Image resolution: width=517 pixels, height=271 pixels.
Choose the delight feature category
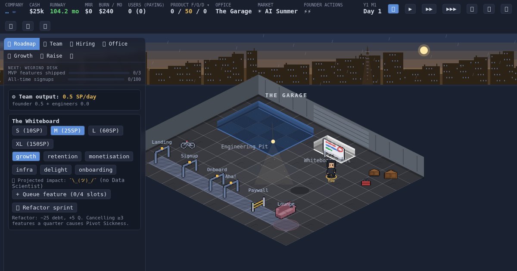[x=56, y=169]
